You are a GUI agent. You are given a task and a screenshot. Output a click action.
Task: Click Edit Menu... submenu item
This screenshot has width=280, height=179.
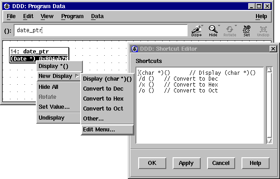click(107, 130)
